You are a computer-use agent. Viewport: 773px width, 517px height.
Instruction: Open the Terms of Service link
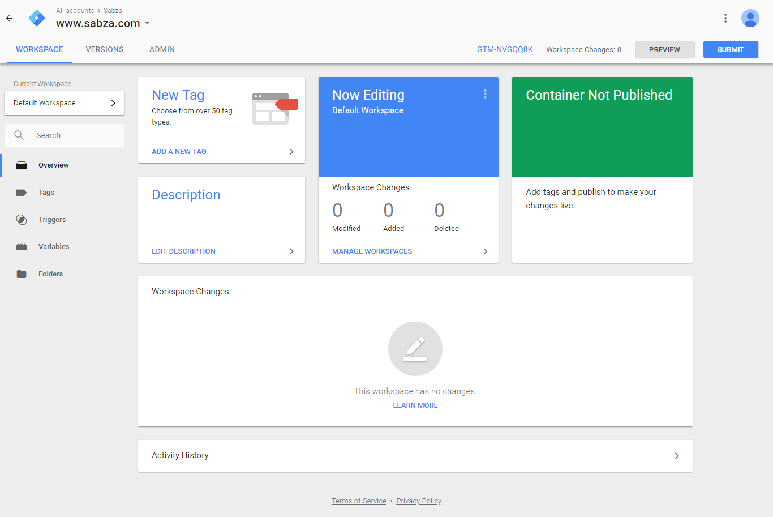pos(359,501)
